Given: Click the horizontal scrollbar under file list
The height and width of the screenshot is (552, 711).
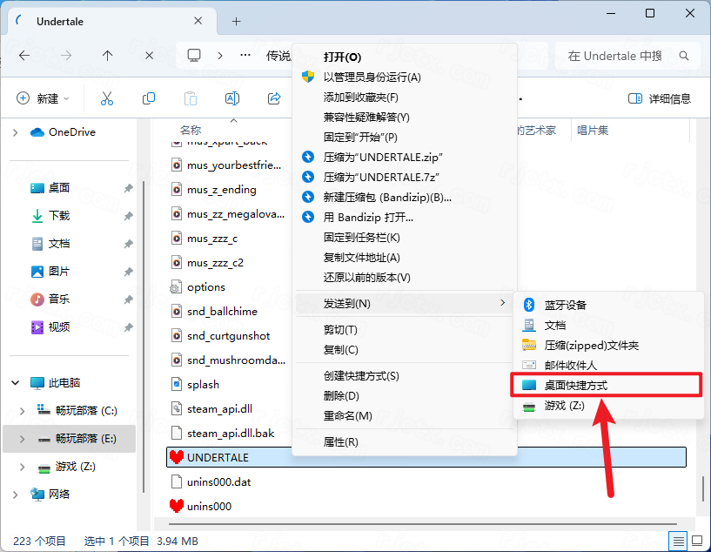Looking at the screenshot, I should pyautogui.click(x=422, y=525).
